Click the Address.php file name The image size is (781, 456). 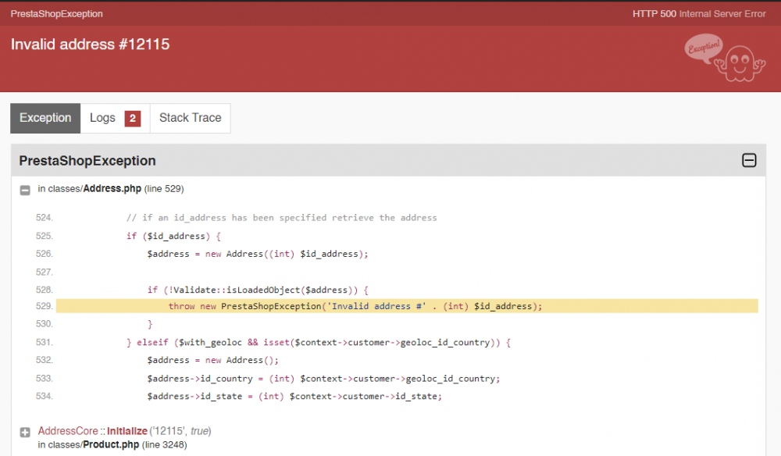click(112, 189)
